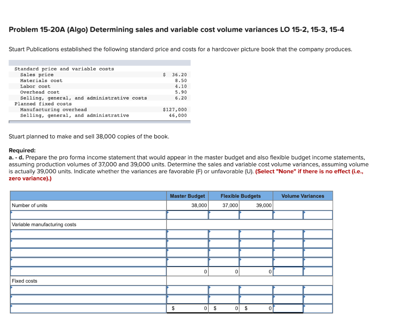This screenshot has height=317, width=404.
Task: Click the 39,000 flexible budget cell in revenue row
Action: pyautogui.click(x=256, y=215)
